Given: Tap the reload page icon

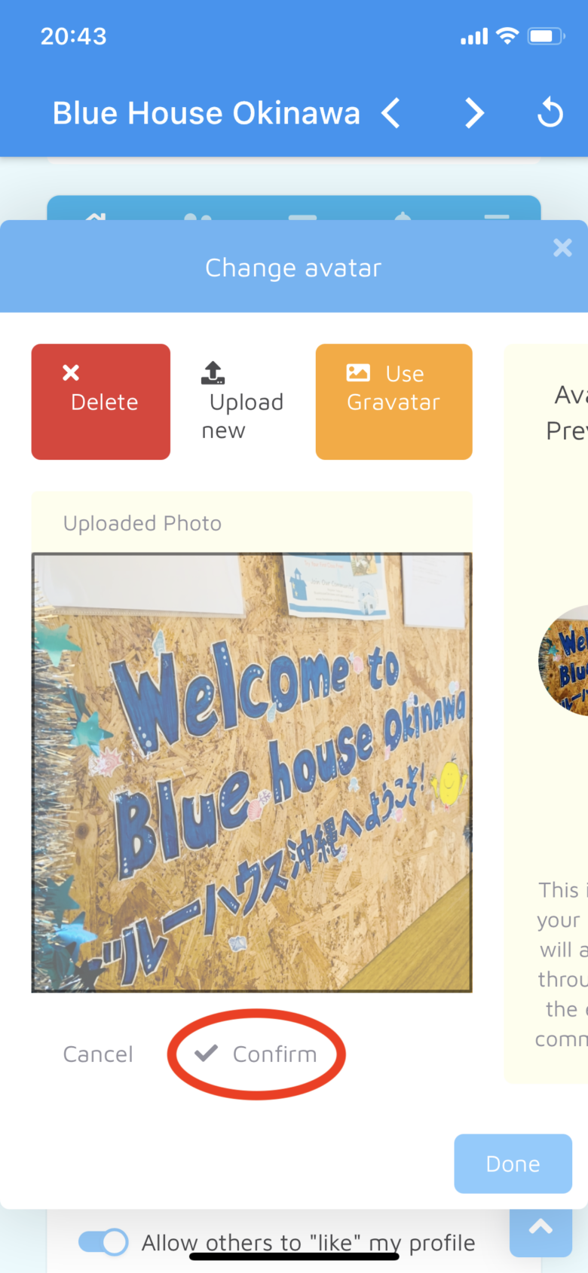Looking at the screenshot, I should (550, 113).
